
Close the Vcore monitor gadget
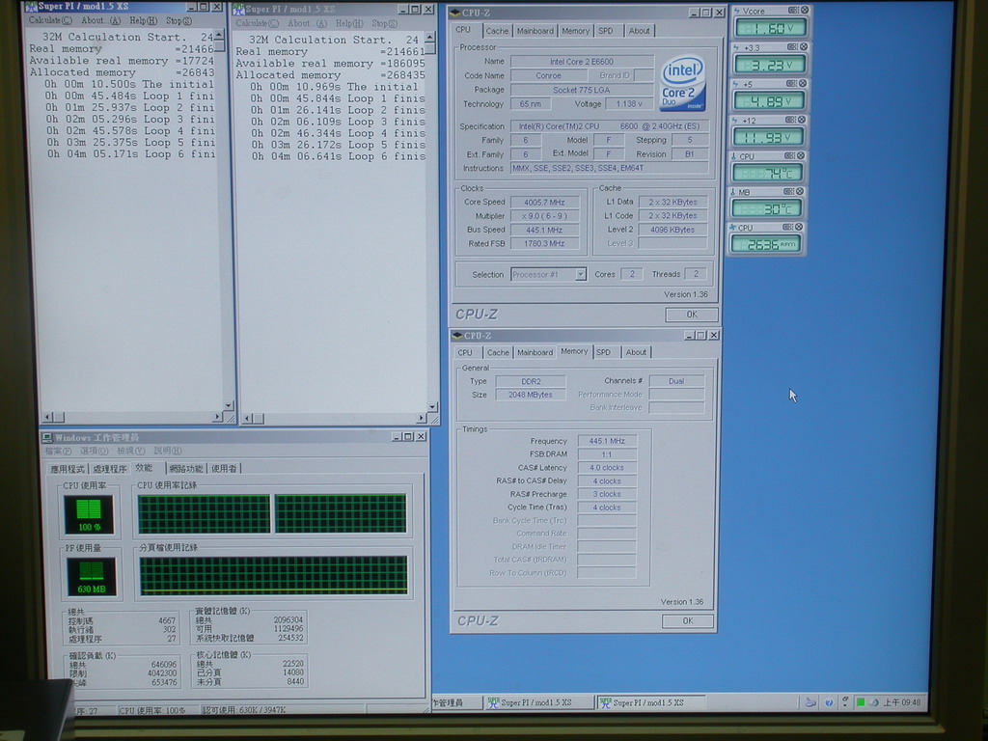805,10
